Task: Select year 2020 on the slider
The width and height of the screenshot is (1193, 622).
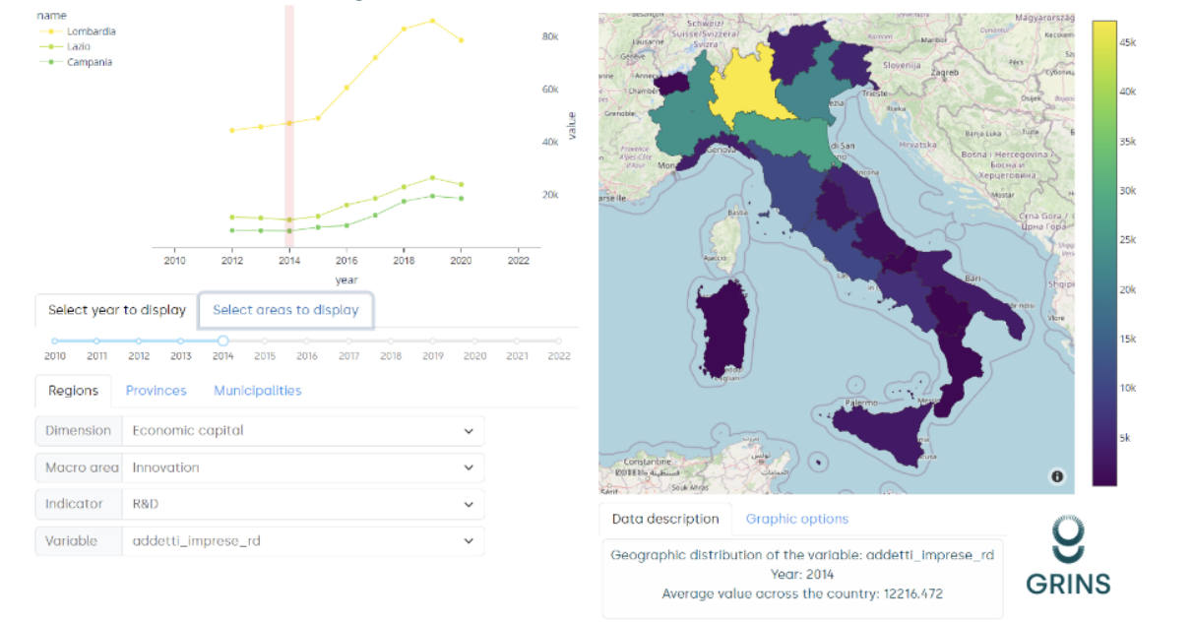Action: coord(474,341)
